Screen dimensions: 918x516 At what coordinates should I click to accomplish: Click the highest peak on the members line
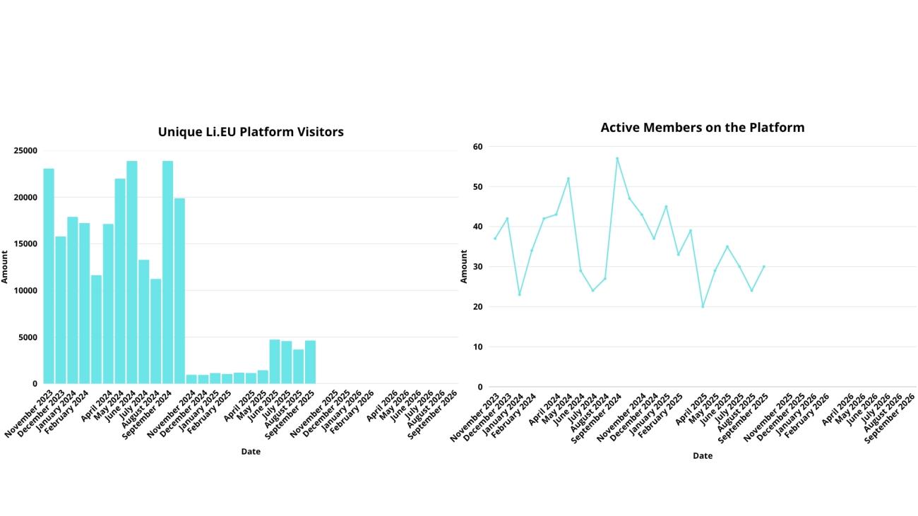click(x=616, y=158)
